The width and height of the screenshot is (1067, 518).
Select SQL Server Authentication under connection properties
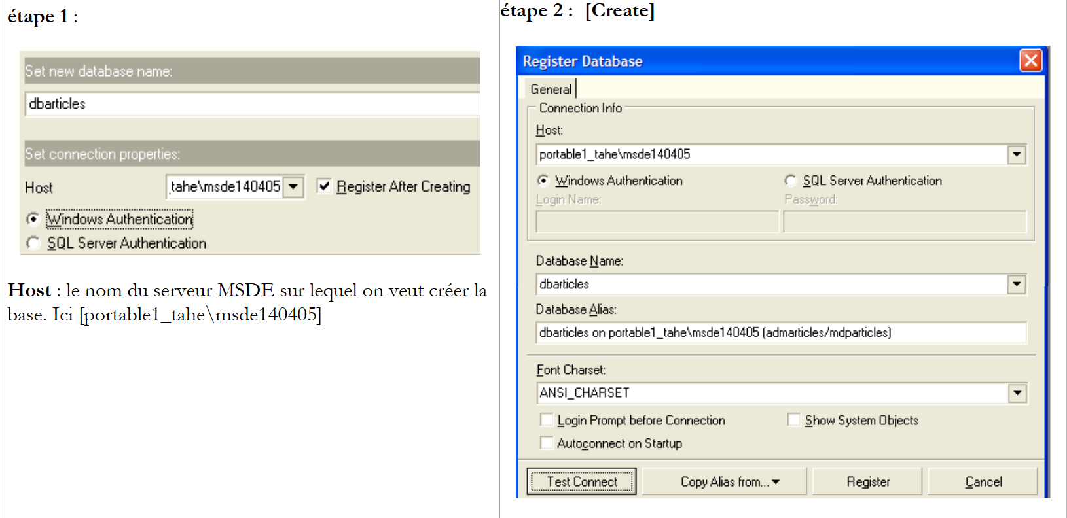[x=33, y=243]
